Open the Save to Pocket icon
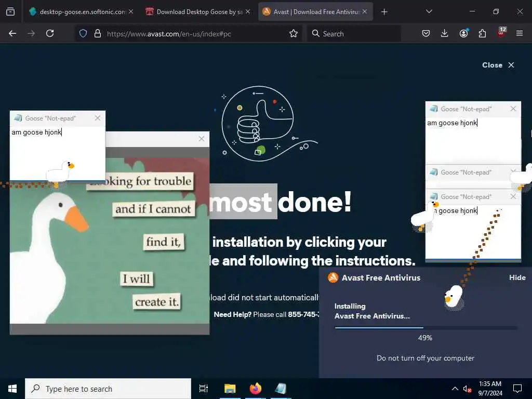Viewport: 532px width, 399px height. pos(426,33)
